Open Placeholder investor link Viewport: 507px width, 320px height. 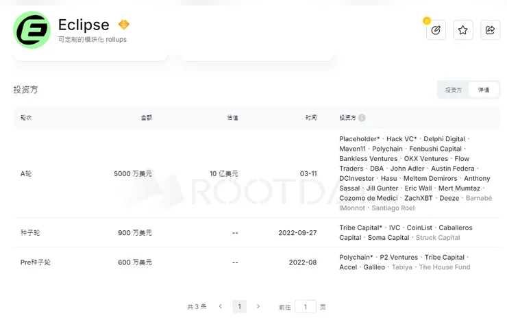[360, 139]
